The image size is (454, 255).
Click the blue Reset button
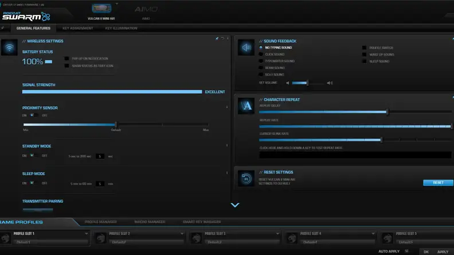point(438,182)
